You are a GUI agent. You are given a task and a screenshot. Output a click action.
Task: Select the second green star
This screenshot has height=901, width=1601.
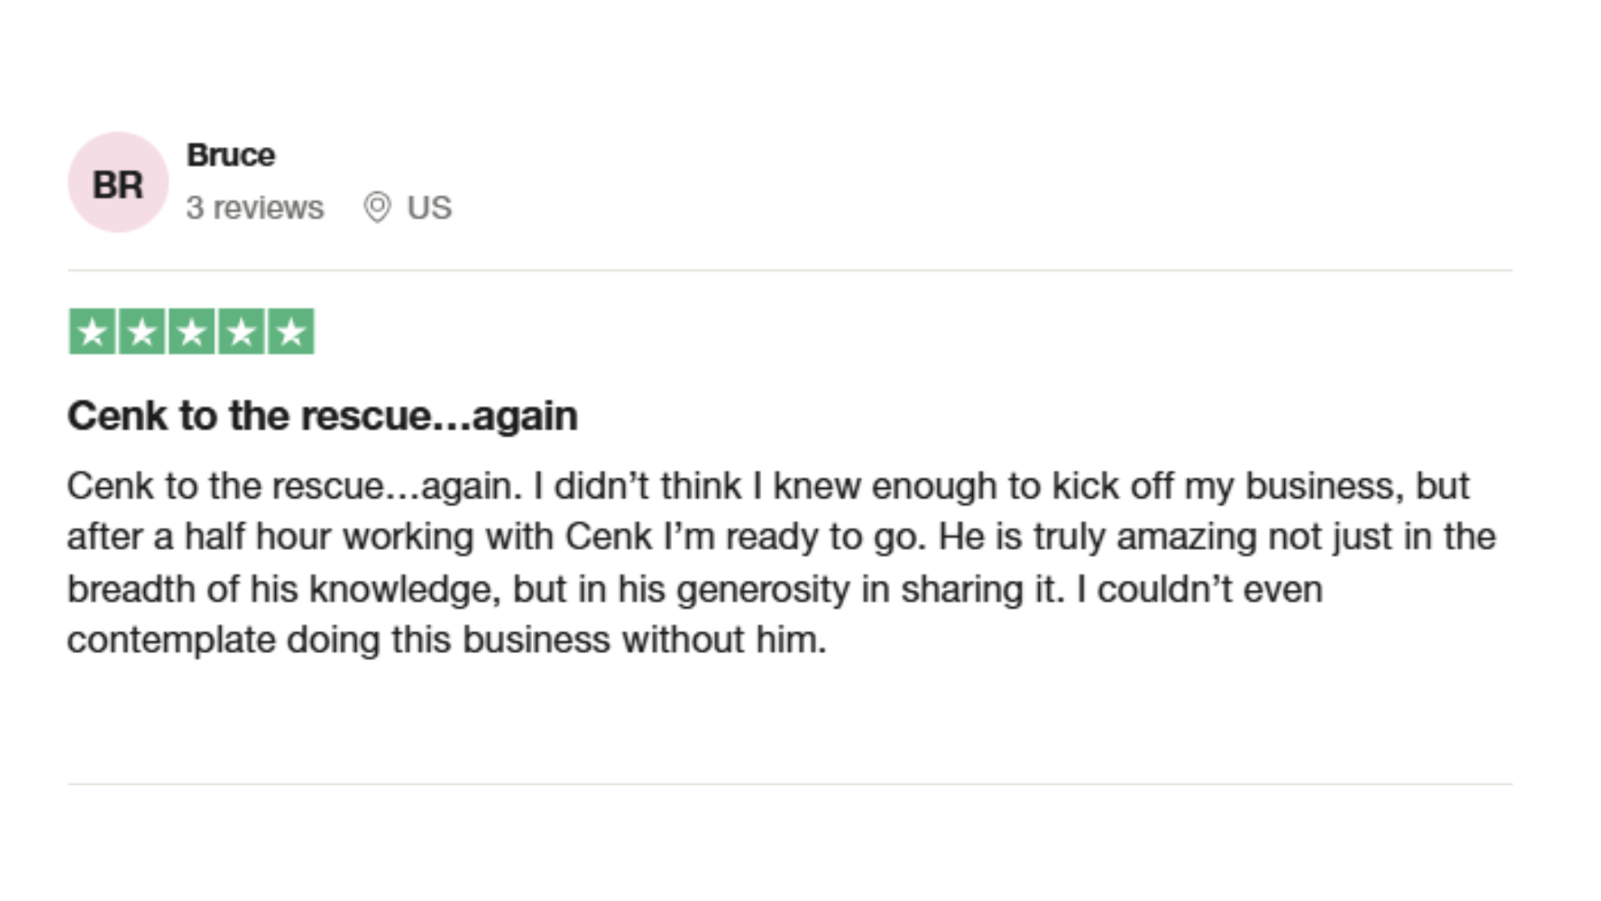click(x=142, y=331)
